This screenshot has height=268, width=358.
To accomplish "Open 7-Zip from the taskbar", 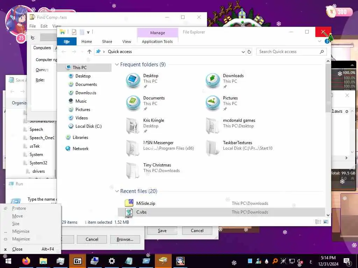I will (x=77, y=261).
